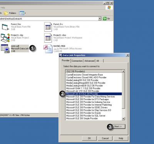The width and height of the screenshot is (154, 144).
Task: Click the Project1.vbw file name
Action: [60, 35]
